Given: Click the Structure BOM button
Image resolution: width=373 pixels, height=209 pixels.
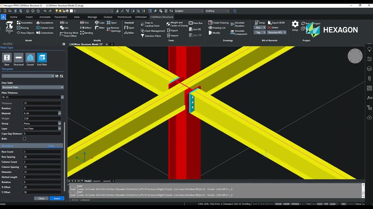Looking at the screenshot, I should [x=277, y=33].
